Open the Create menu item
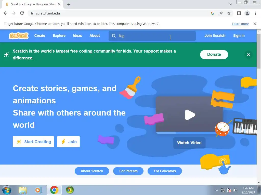Viewport: 261px width, 195px height. pos(40,36)
